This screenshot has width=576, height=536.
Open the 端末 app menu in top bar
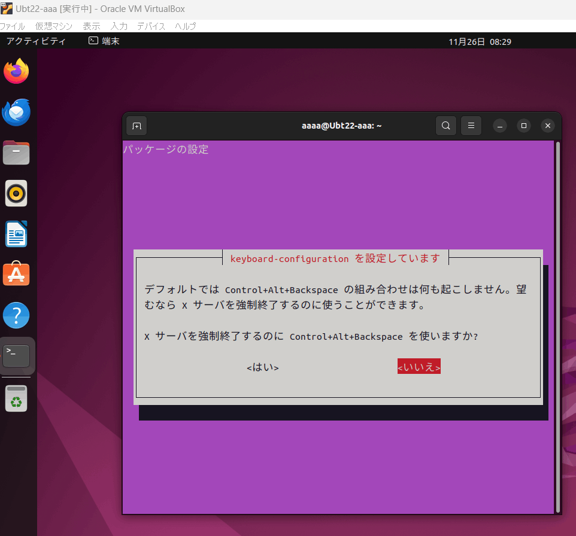point(104,41)
